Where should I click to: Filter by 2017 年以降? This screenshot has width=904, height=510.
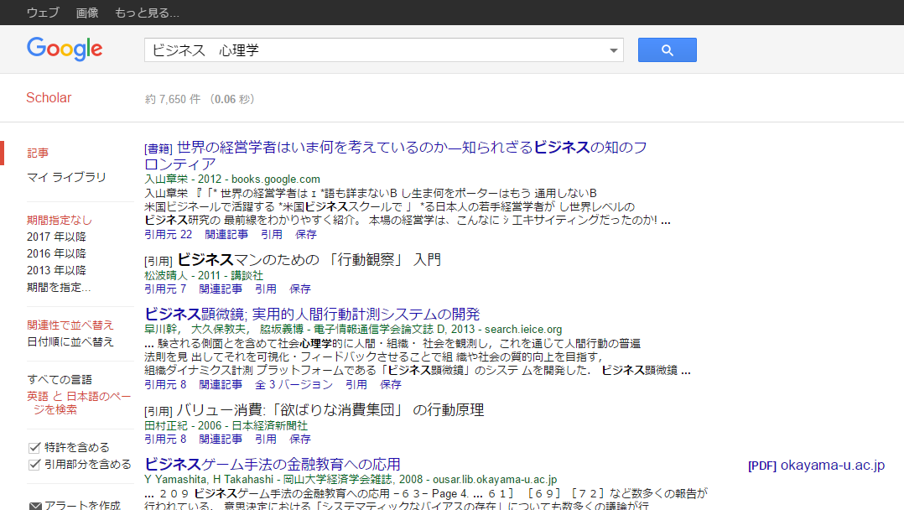[56, 237]
